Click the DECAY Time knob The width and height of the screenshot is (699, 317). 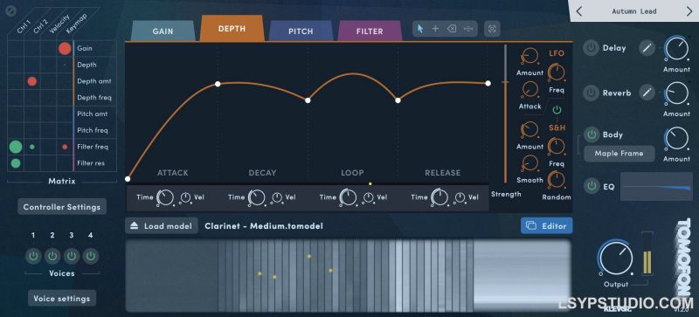click(257, 197)
